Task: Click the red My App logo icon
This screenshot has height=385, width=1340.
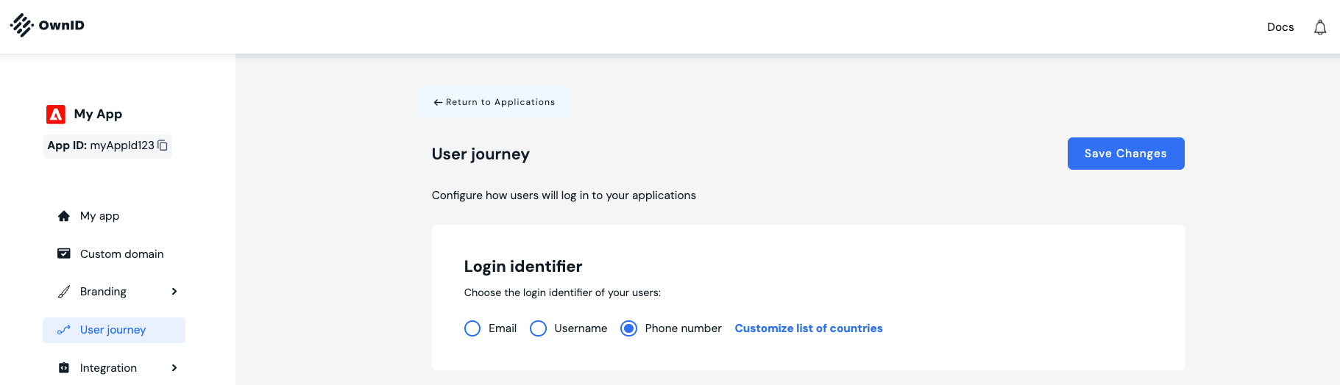Action: coord(56,115)
